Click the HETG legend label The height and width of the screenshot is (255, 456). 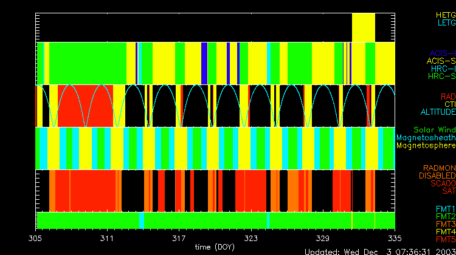tap(444, 15)
